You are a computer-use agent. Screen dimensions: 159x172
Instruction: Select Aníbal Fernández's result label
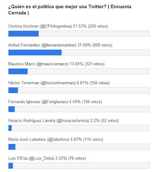click(60, 45)
